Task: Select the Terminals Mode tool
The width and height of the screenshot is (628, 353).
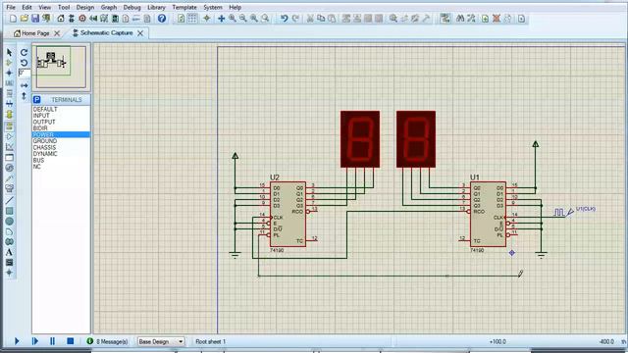Action: (9, 126)
